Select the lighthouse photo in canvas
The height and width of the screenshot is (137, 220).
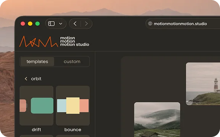pyautogui.click(x=203, y=84)
